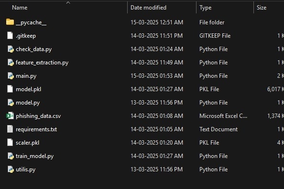Click the date for model.py row
The image size is (284, 189).
(157, 103)
